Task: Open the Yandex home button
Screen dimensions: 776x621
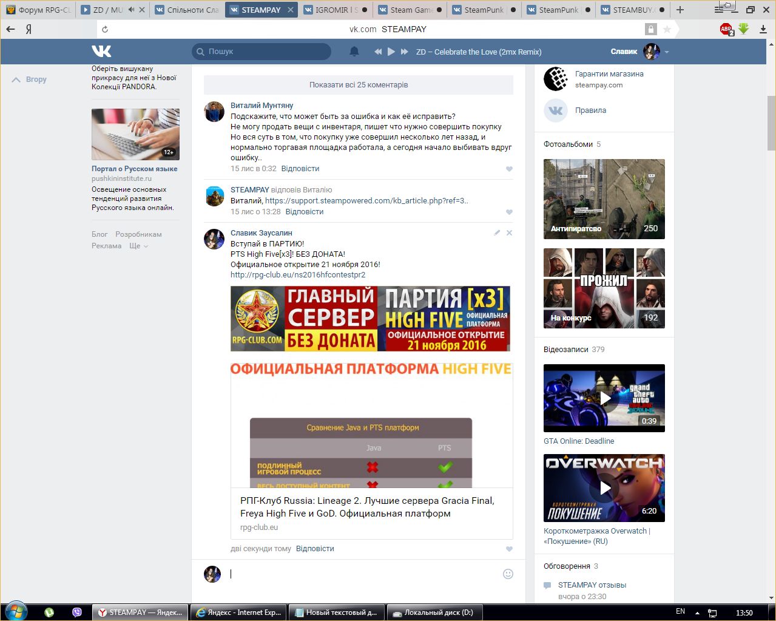Action: click(29, 29)
